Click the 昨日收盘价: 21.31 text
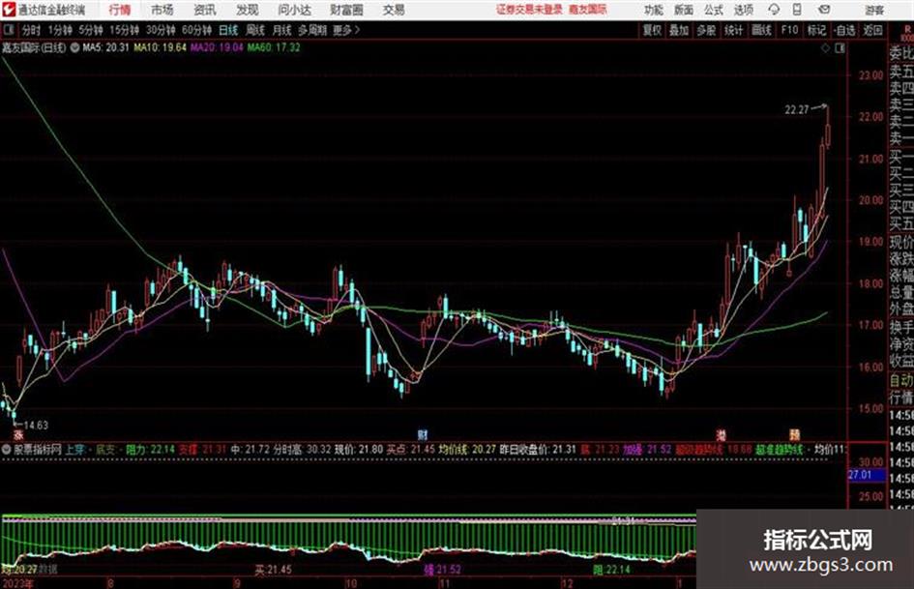Viewport: 914px width, 589px height. click(538, 450)
